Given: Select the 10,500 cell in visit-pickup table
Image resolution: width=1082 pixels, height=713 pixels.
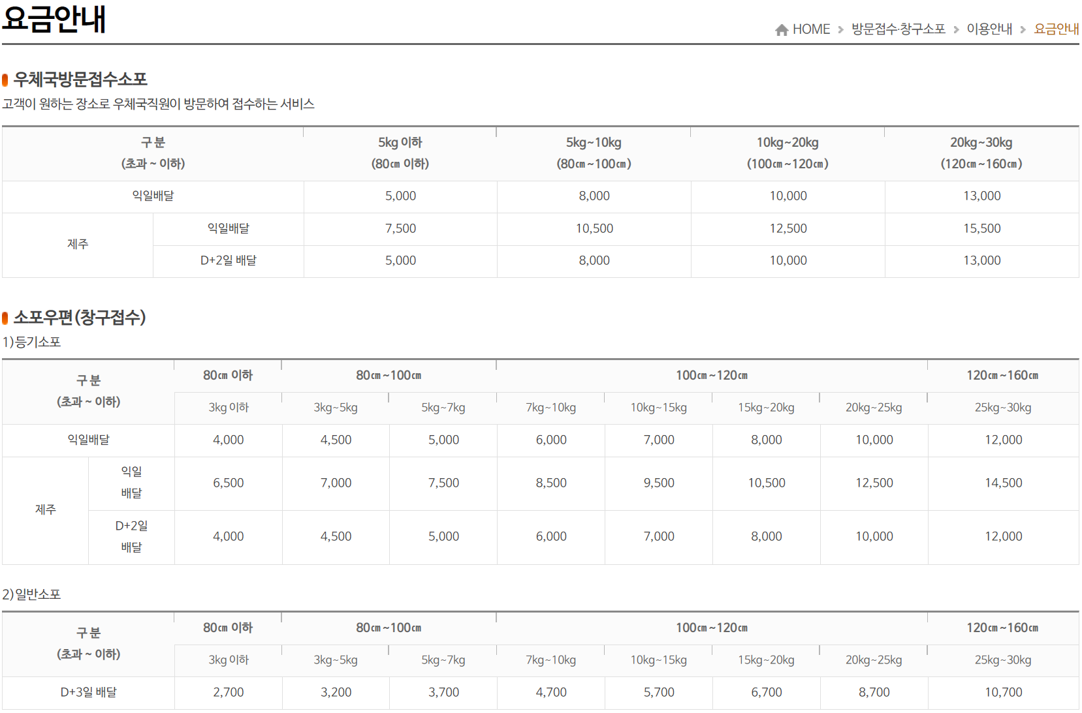Looking at the screenshot, I should [x=594, y=229].
